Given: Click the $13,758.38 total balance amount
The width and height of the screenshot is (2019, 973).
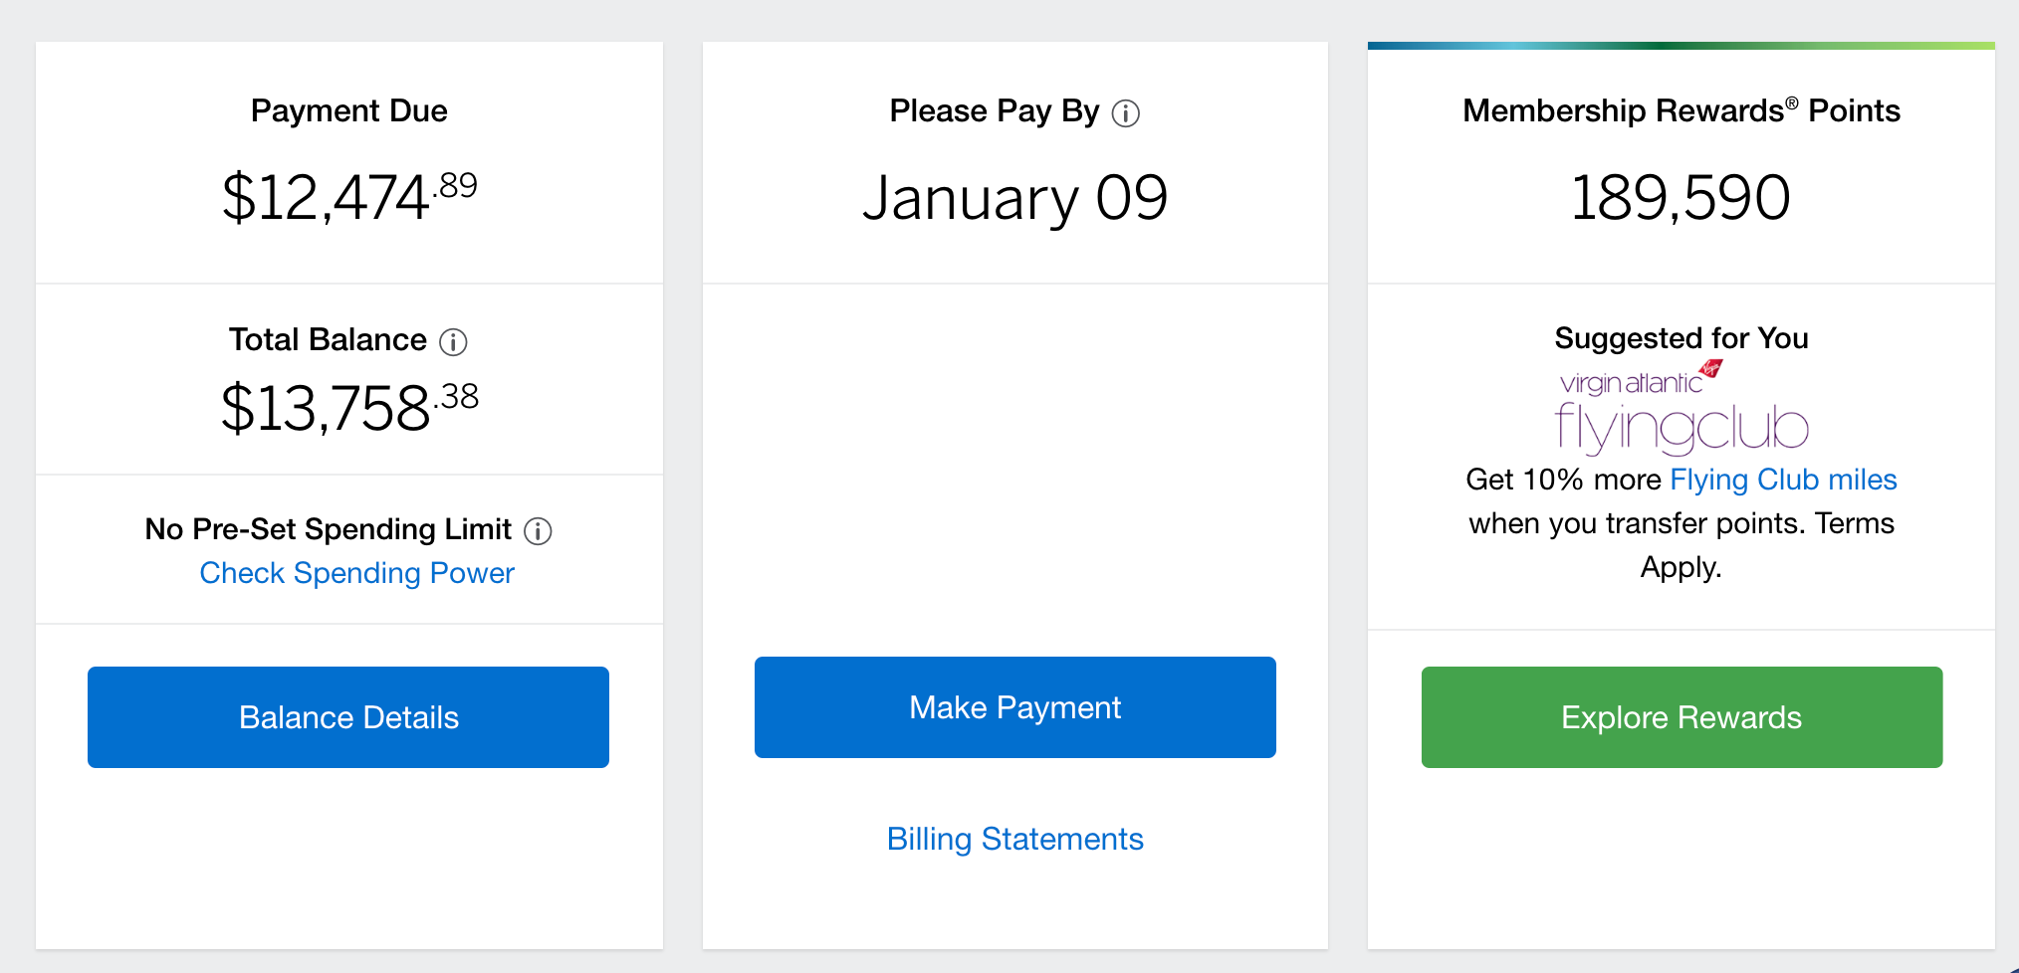Looking at the screenshot, I should 348,407.
